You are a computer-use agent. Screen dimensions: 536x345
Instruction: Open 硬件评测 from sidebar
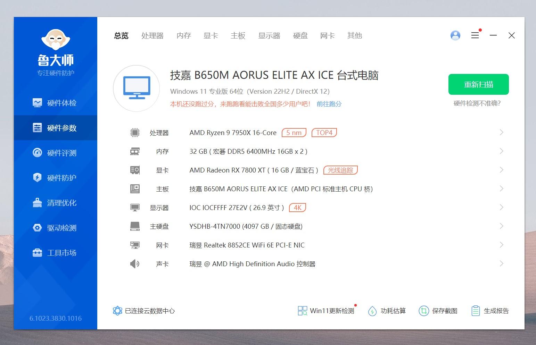pos(56,153)
